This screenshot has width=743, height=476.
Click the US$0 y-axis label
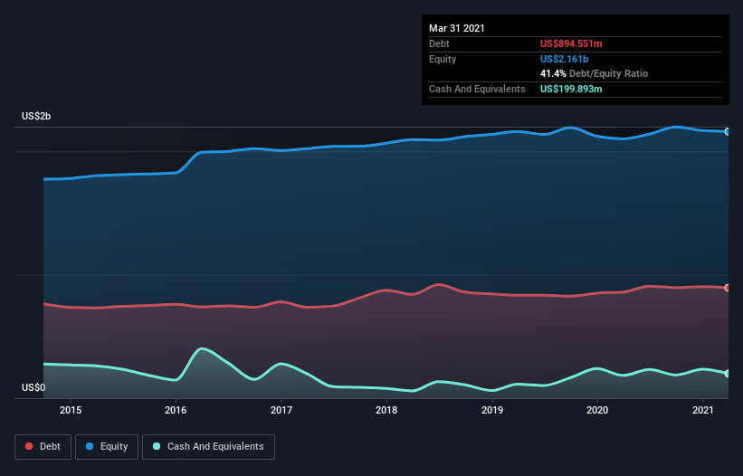pos(33,387)
